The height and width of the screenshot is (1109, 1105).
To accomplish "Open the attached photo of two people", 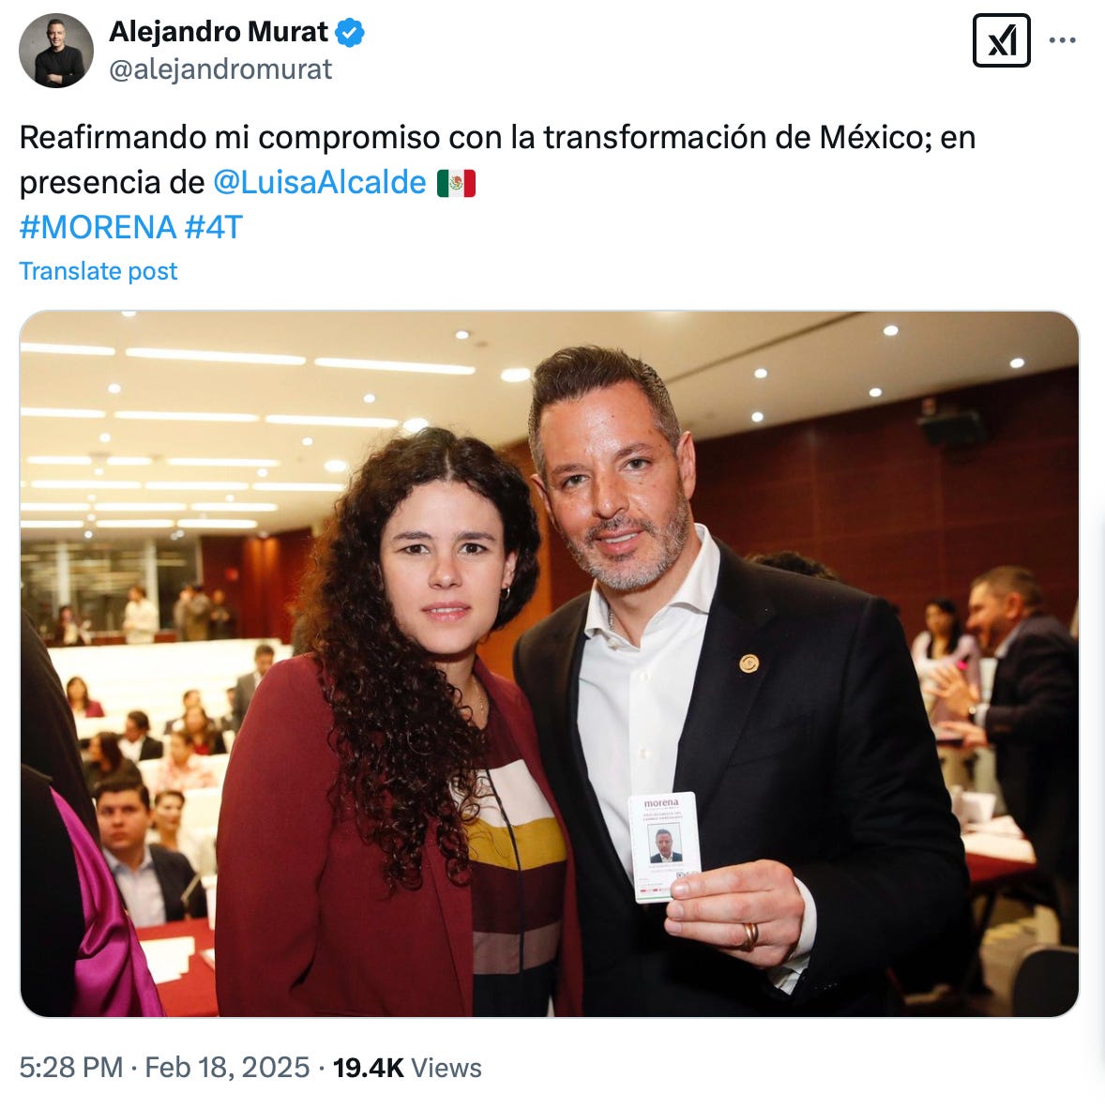I will [550, 664].
